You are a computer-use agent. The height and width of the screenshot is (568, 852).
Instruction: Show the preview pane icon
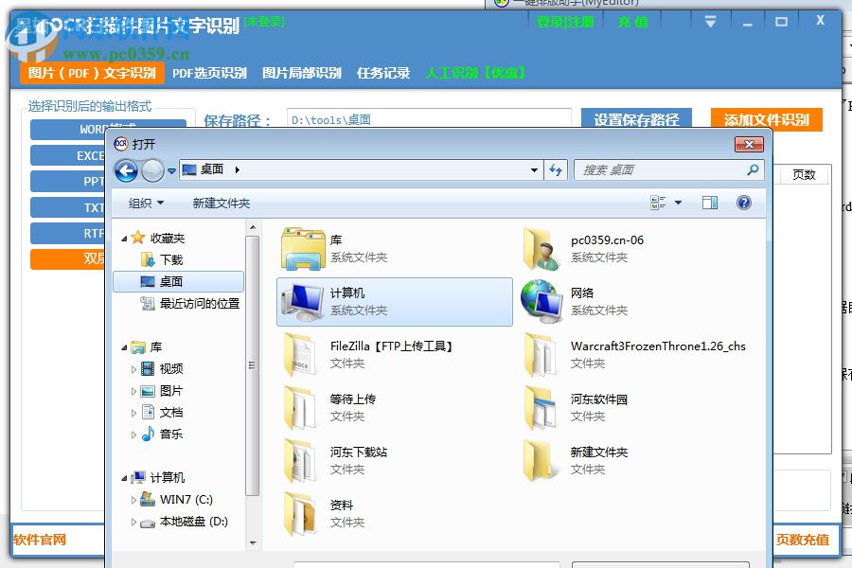(x=710, y=202)
